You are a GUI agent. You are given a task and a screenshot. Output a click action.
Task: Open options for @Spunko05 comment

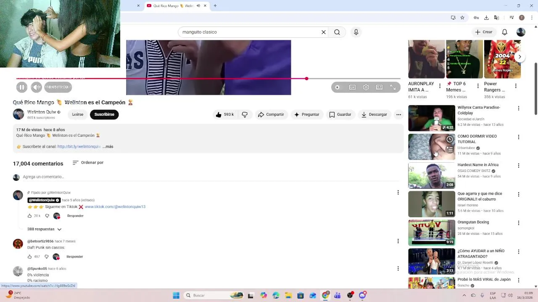pos(398,268)
